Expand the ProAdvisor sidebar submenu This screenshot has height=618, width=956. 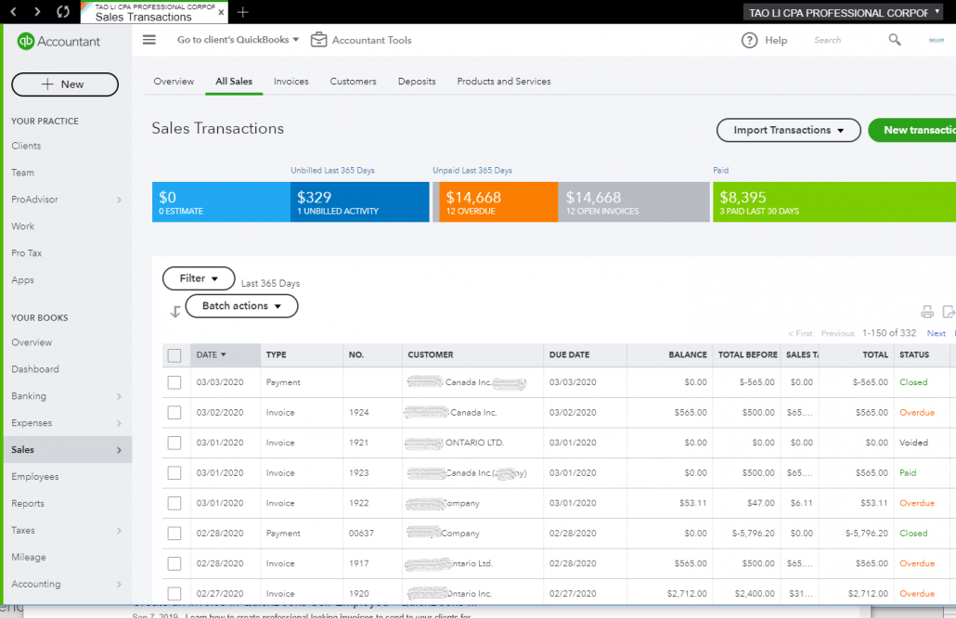119,200
